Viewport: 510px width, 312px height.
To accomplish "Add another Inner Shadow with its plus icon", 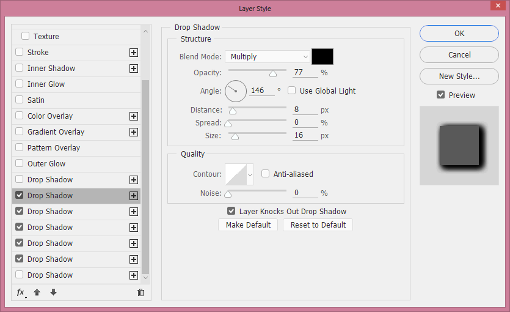I will pos(134,69).
